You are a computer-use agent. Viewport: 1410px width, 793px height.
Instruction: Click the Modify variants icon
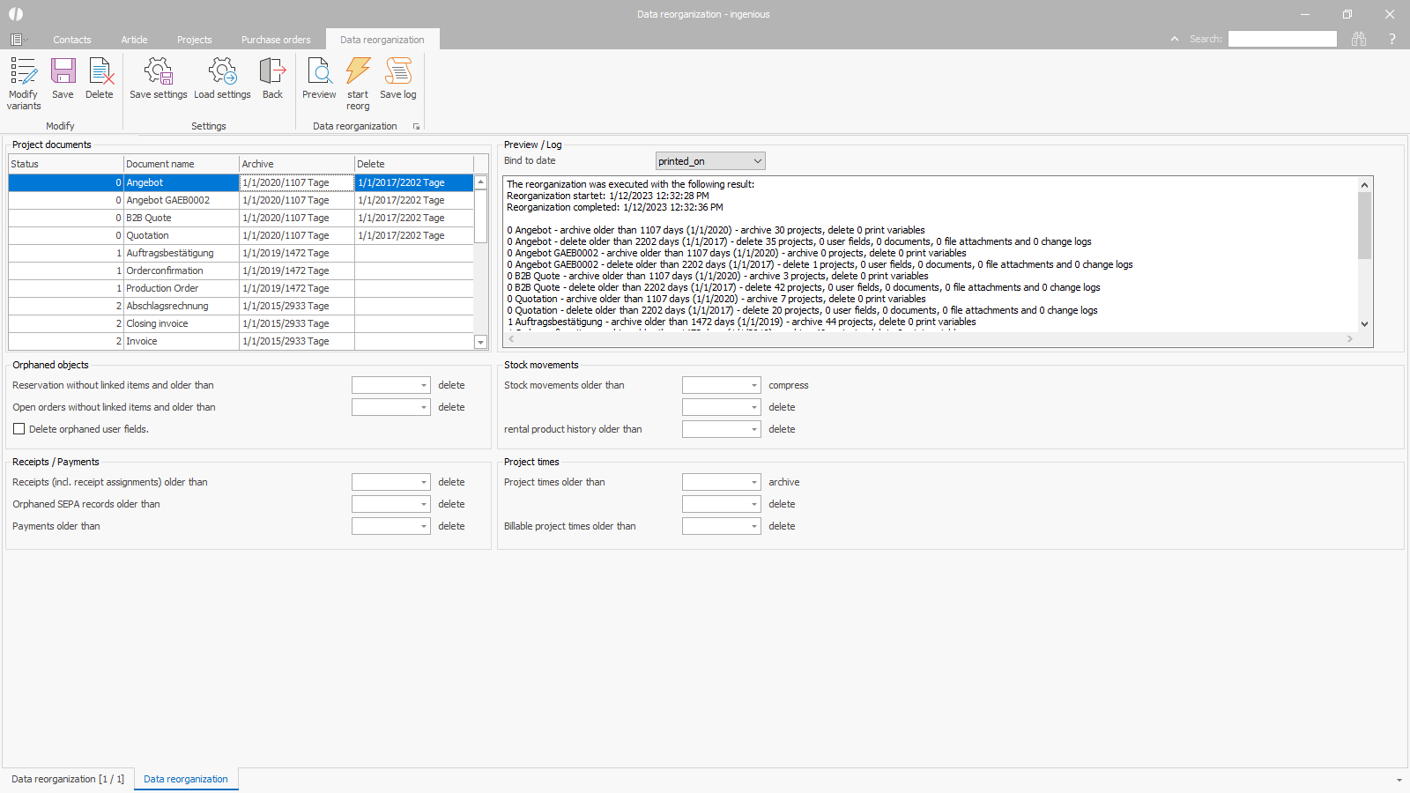click(x=24, y=72)
